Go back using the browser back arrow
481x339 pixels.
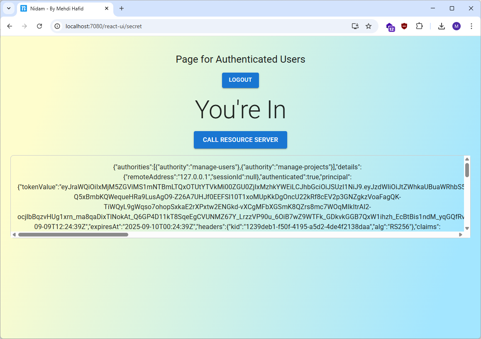(x=10, y=26)
